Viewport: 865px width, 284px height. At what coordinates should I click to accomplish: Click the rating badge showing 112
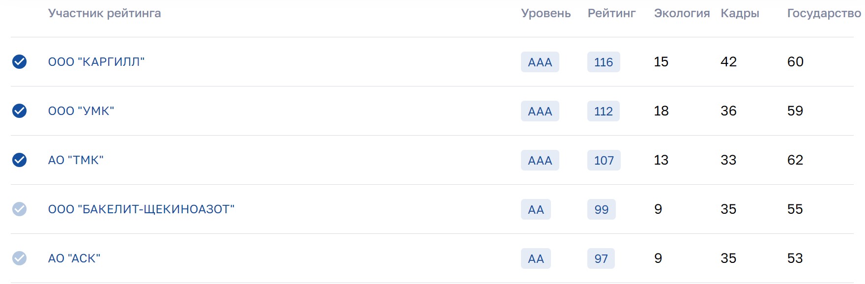click(x=603, y=111)
